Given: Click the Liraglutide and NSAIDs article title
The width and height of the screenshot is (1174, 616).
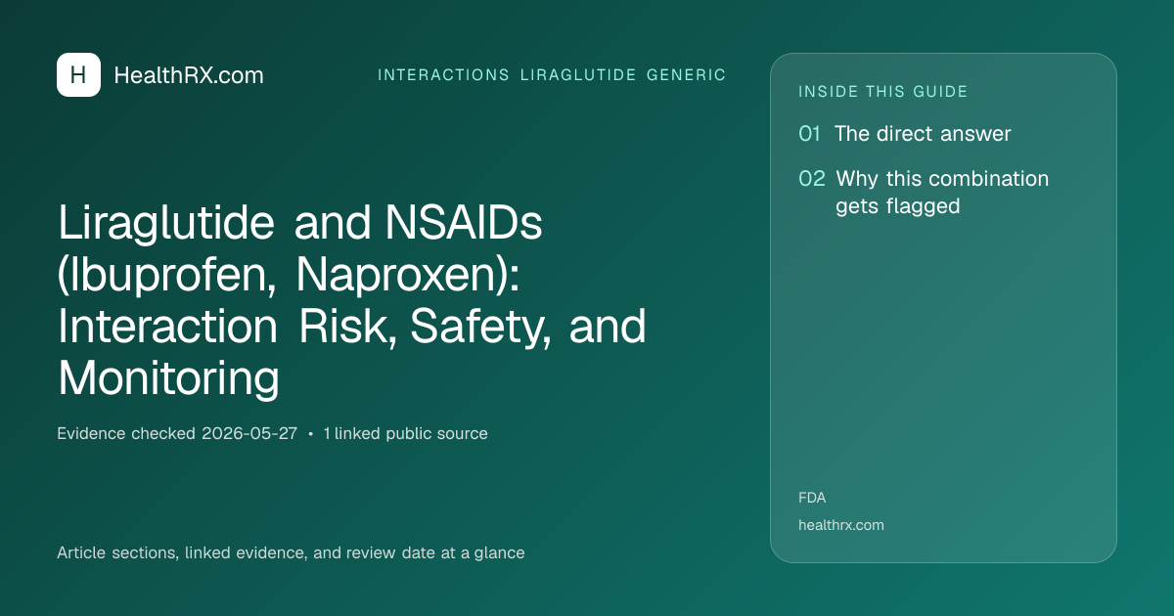Looking at the screenshot, I should (x=352, y=299).
